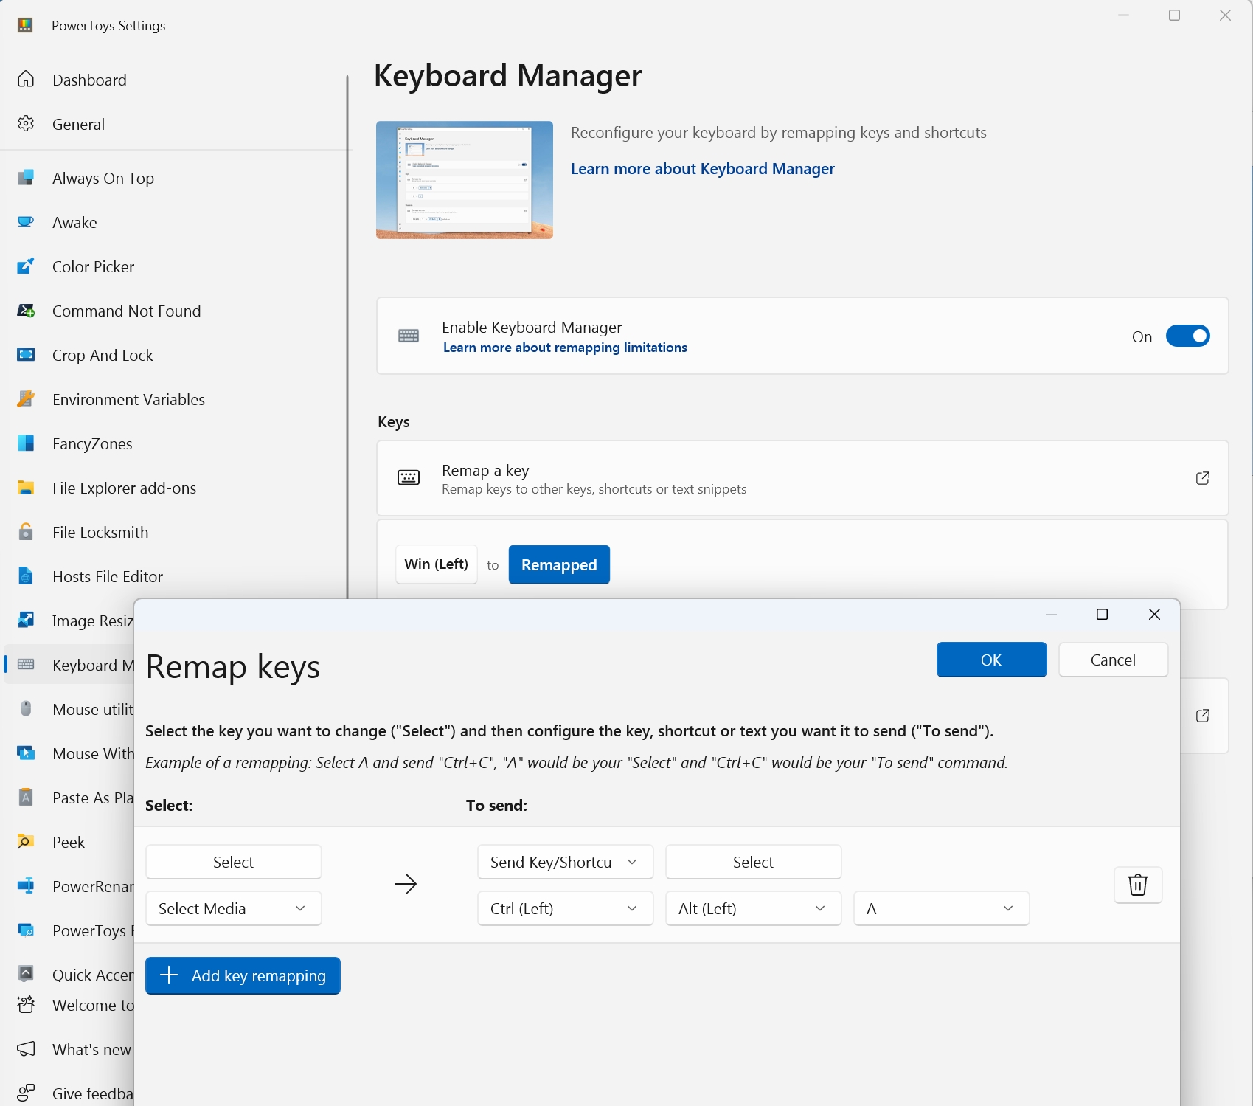Viewport: 1253px width, 1106px height.
Task: Click the File Locksmith padlock icon
Action: (x=26, y=532)
